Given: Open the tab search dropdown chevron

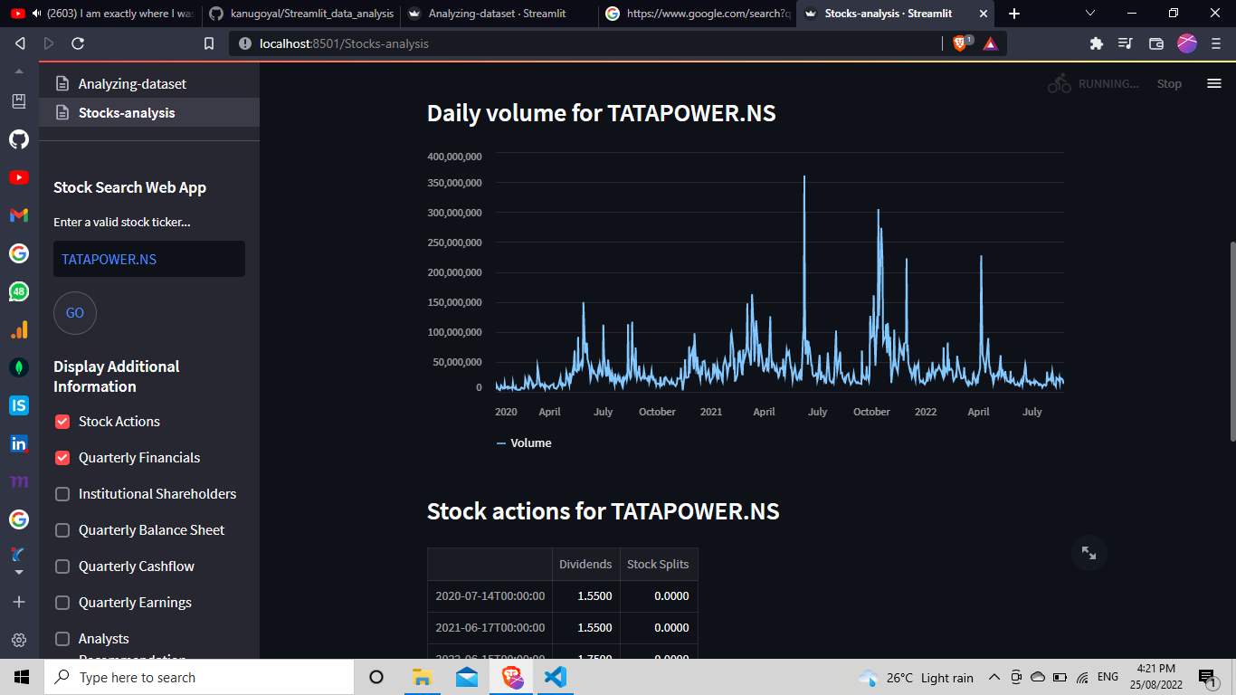Looking at the screenshot, I should tap(1090, 14).
